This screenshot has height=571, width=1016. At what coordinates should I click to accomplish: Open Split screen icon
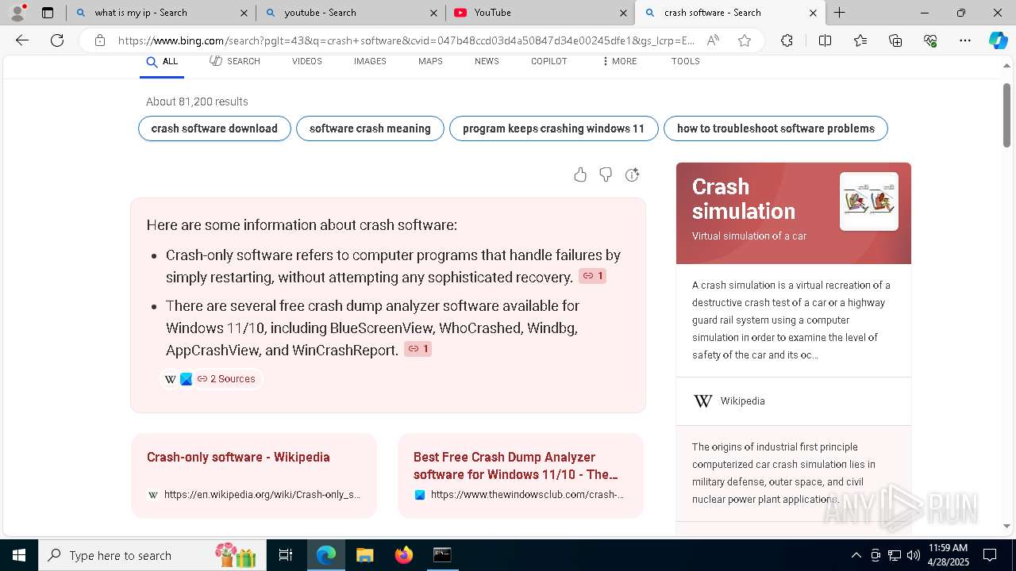(825, 40)
